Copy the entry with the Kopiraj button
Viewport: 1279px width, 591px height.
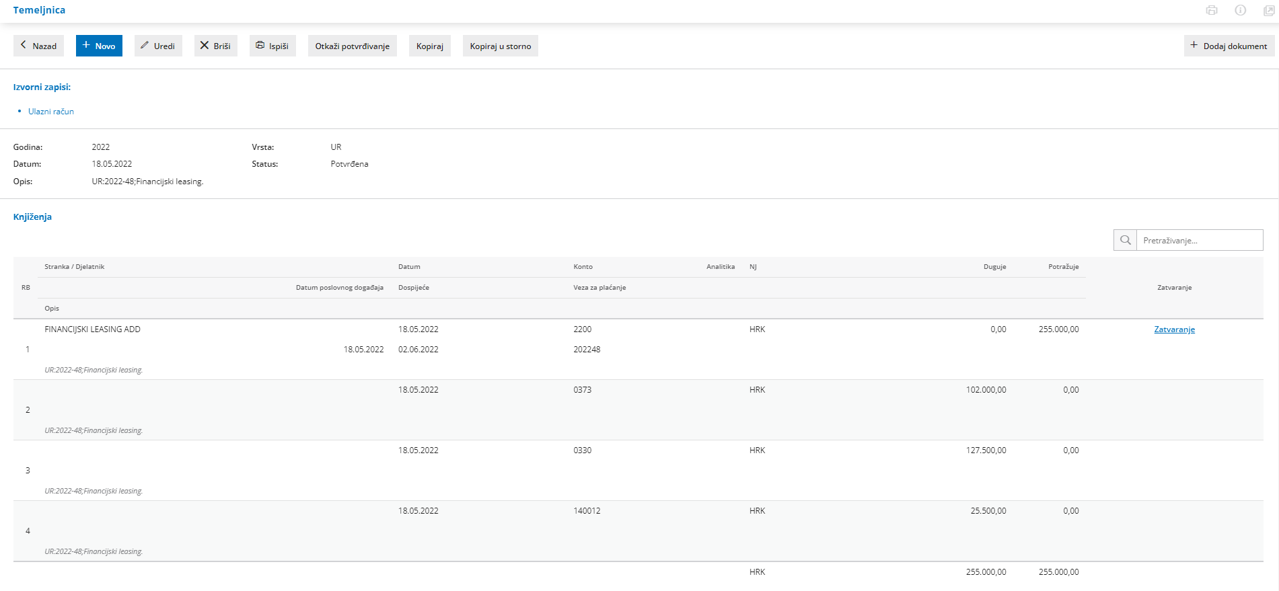point(430,46)
